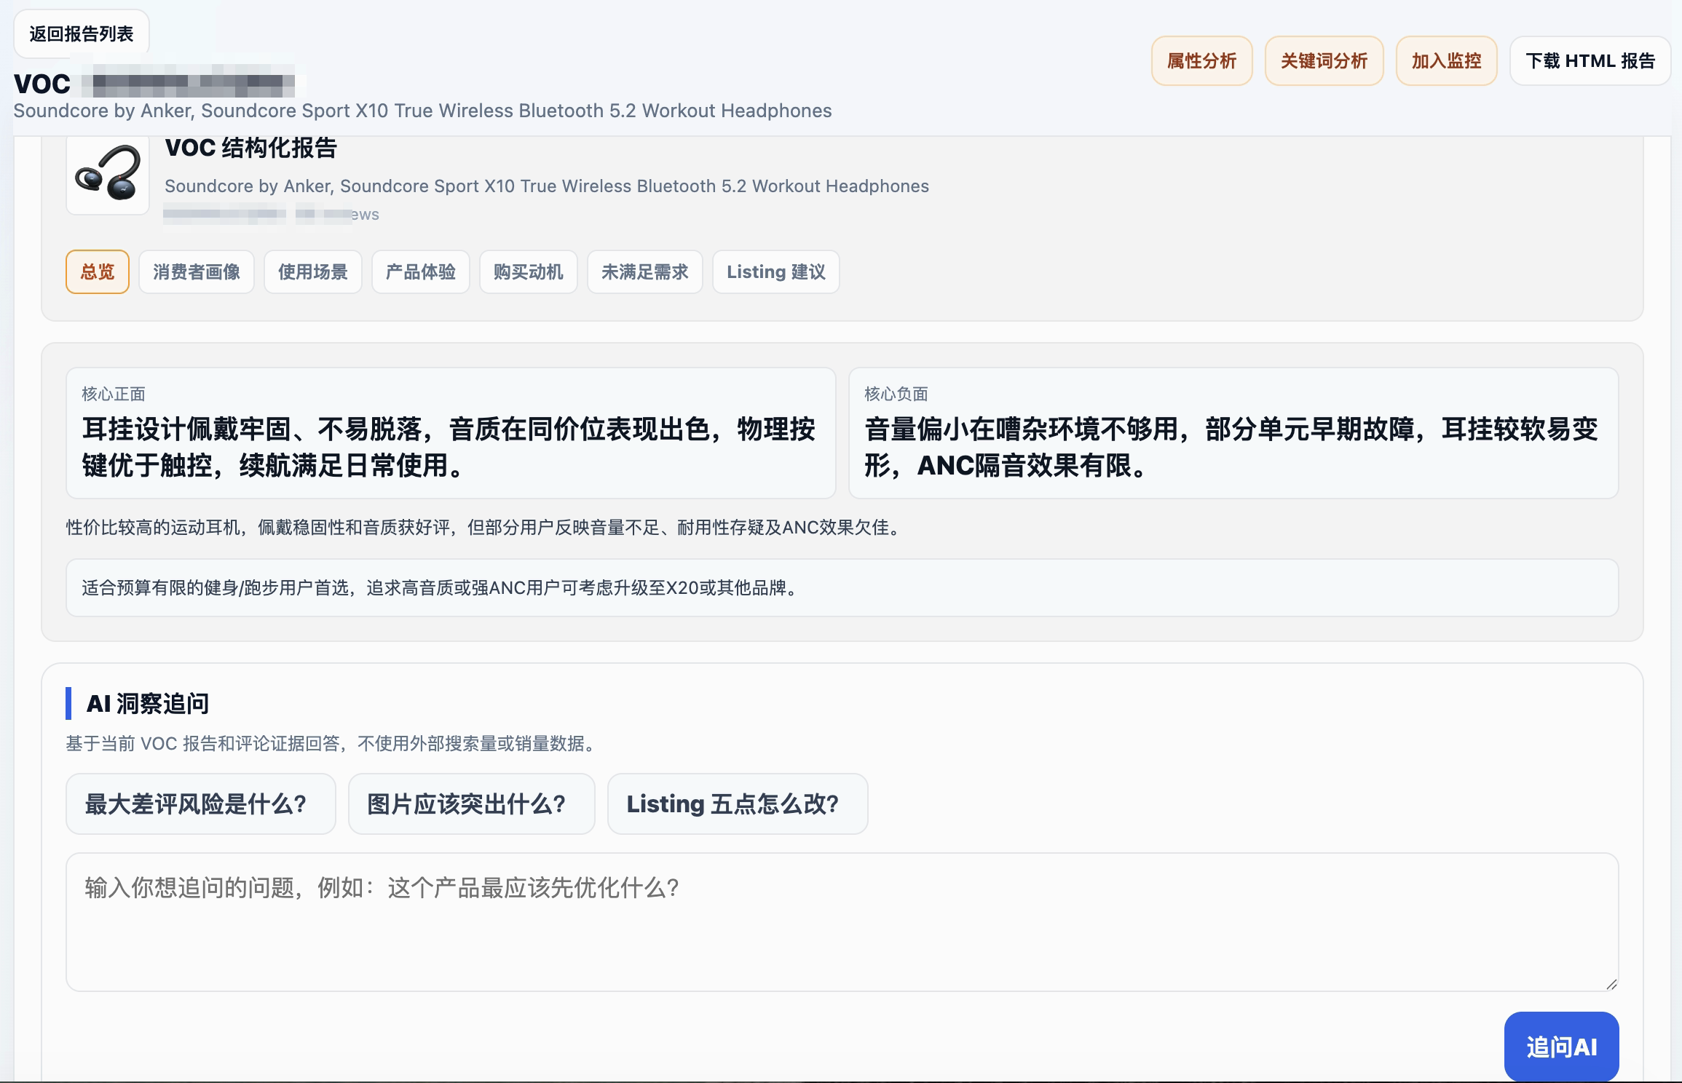
Task: Click the 核心正面 summary text
Action: click(449, 447)
